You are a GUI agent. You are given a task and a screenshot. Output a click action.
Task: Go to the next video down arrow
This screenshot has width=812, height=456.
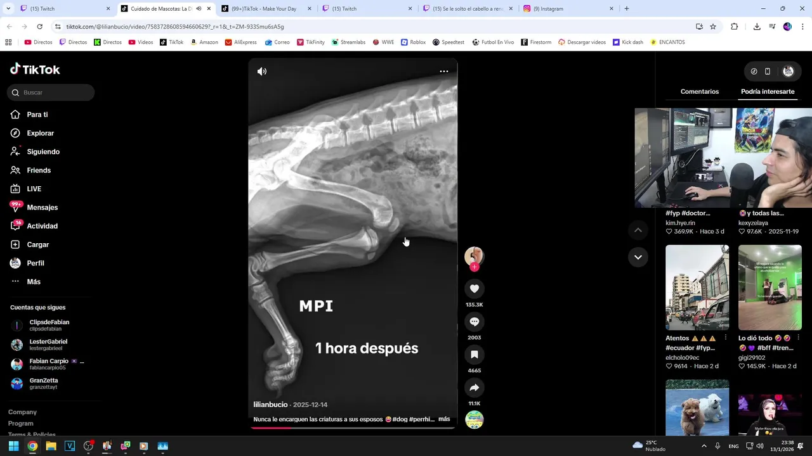pyautogui.click(x=638, y=257)
